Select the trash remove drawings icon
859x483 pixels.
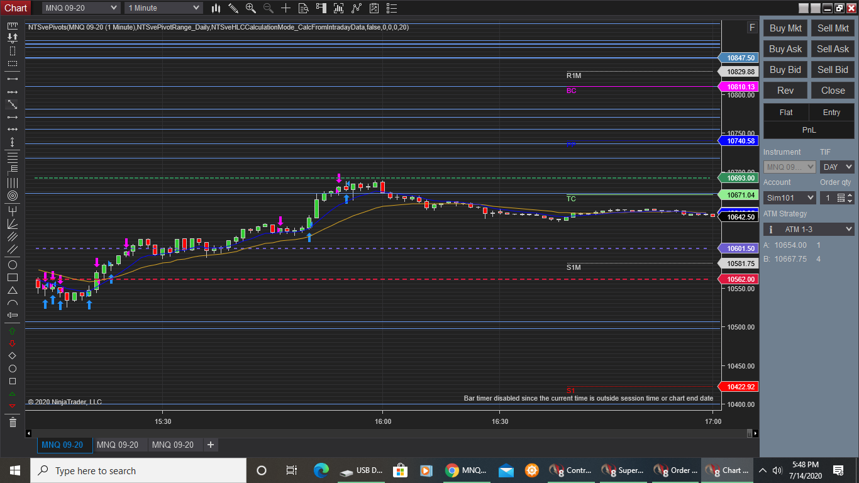coord(12,422)
